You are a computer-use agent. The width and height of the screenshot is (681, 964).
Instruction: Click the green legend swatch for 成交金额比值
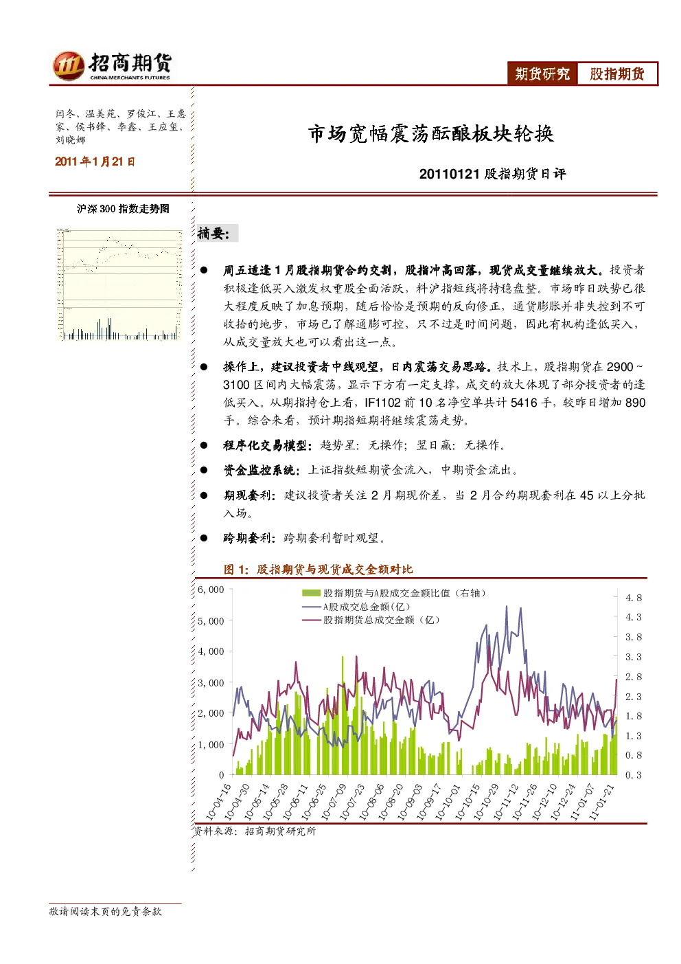coord(311,593)
